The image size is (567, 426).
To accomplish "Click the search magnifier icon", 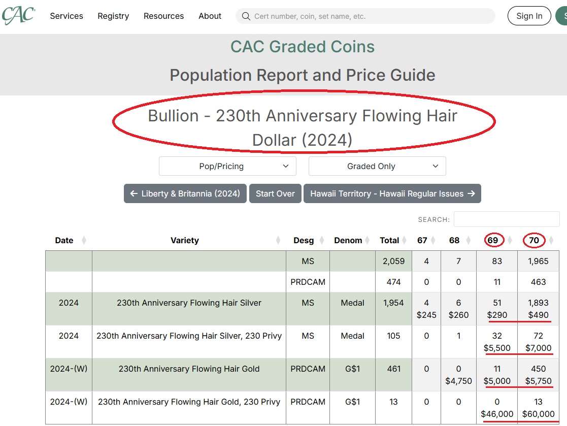I will 246,16.
